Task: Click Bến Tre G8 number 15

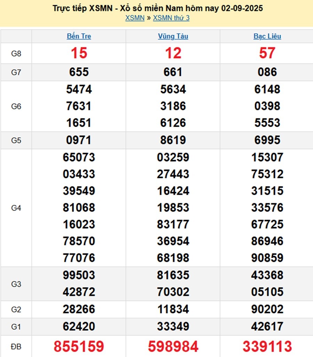Action: tap(79, 53)
